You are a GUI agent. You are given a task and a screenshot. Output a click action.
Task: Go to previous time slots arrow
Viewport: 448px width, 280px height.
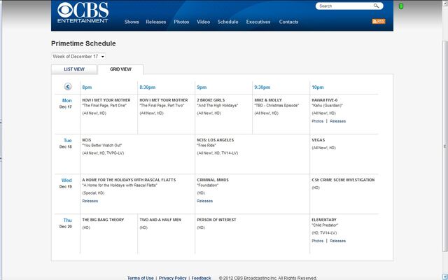coord(68,87)
